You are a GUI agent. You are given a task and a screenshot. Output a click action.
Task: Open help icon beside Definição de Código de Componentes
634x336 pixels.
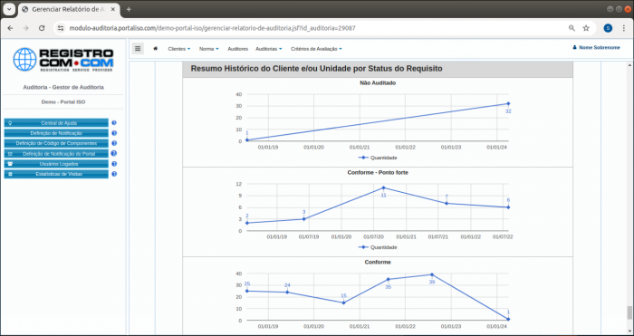(x=114, y=143)
